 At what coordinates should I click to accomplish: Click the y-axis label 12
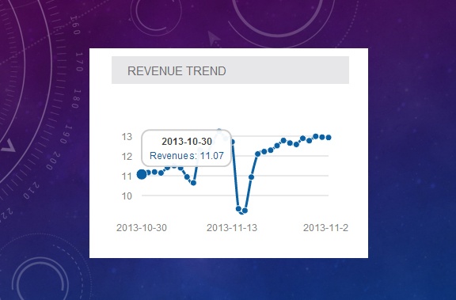pos(127,157)
